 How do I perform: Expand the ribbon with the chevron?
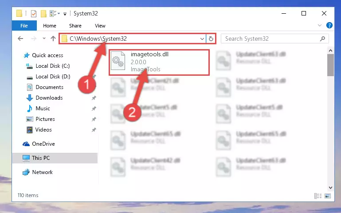point(319,25)
